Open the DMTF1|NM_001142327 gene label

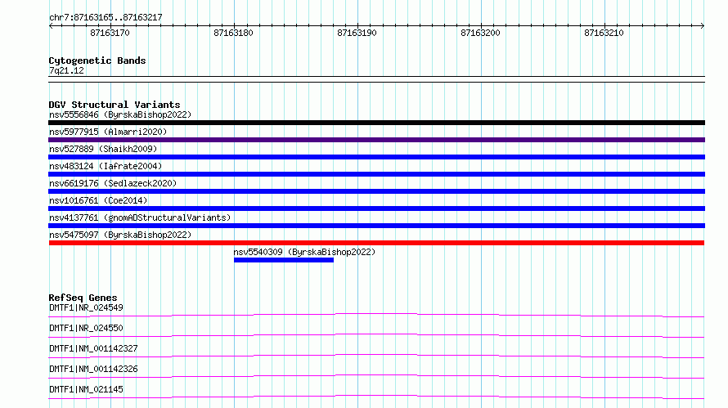[x=93, y=348]
